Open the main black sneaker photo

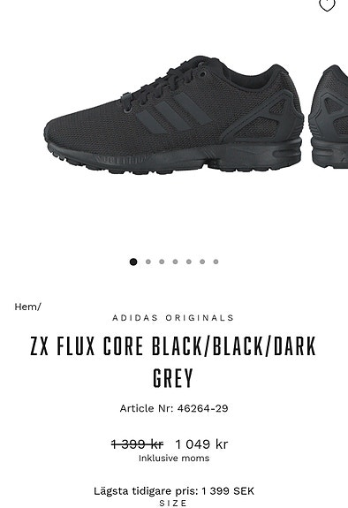pos(174,116)
